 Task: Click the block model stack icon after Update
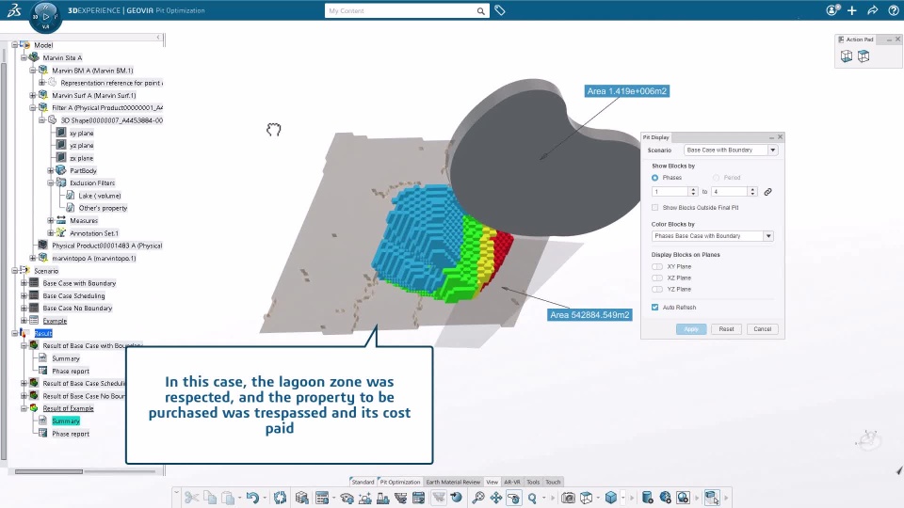click(302, 498)
